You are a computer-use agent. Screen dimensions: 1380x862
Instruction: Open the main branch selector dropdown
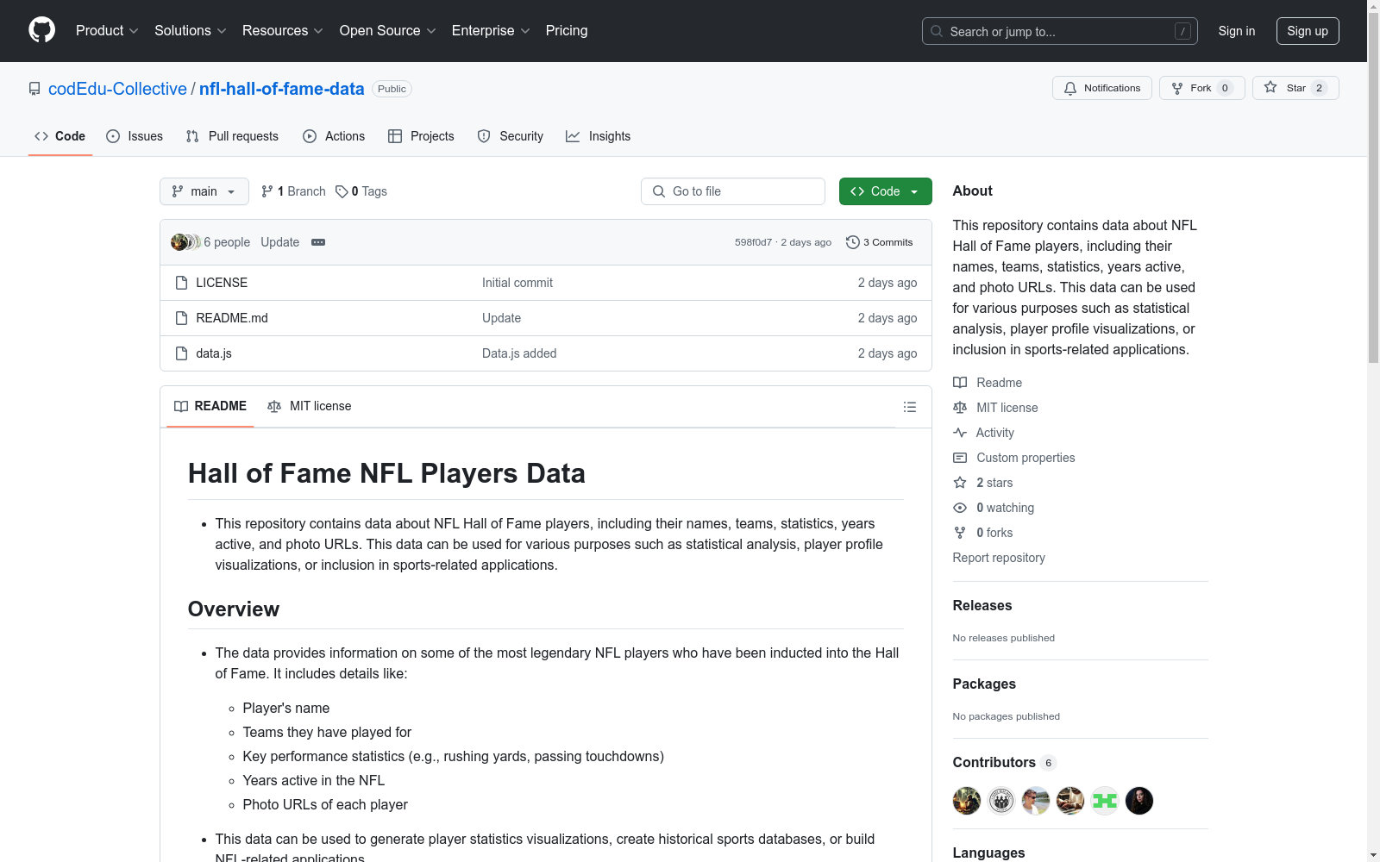204,191
